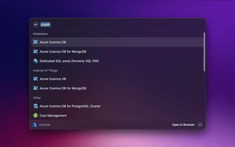235x147 pixels.
Task: Click the green Cost Management icon
Action: 36,115
